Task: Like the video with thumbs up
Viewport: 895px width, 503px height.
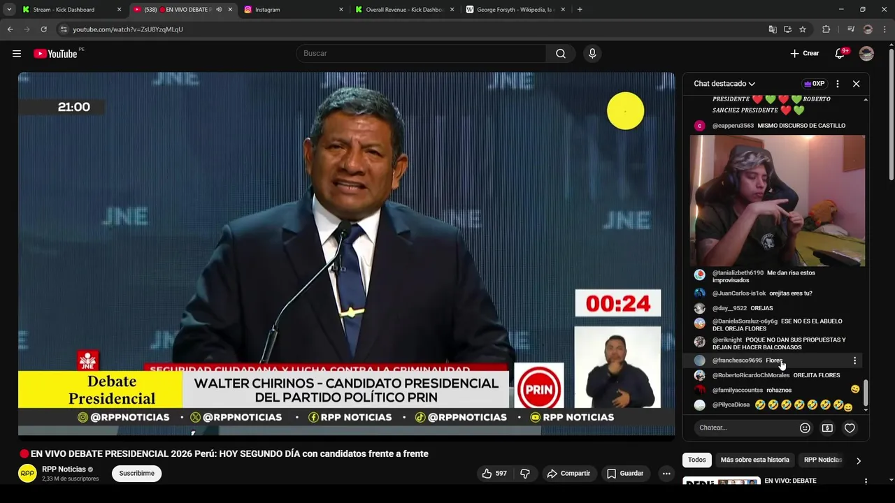Action: click(494, 474)
